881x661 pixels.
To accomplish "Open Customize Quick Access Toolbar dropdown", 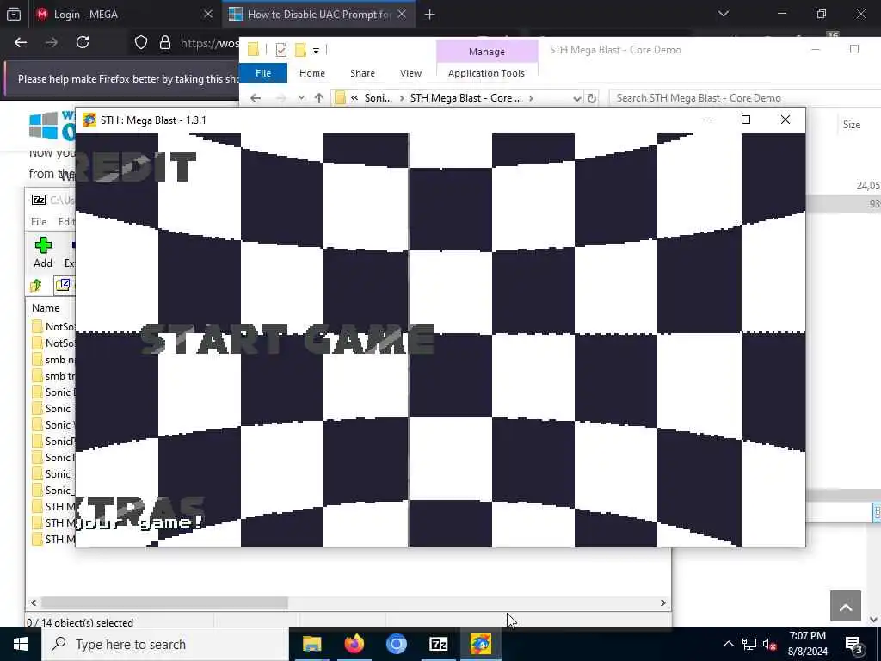I will [317, 51].
